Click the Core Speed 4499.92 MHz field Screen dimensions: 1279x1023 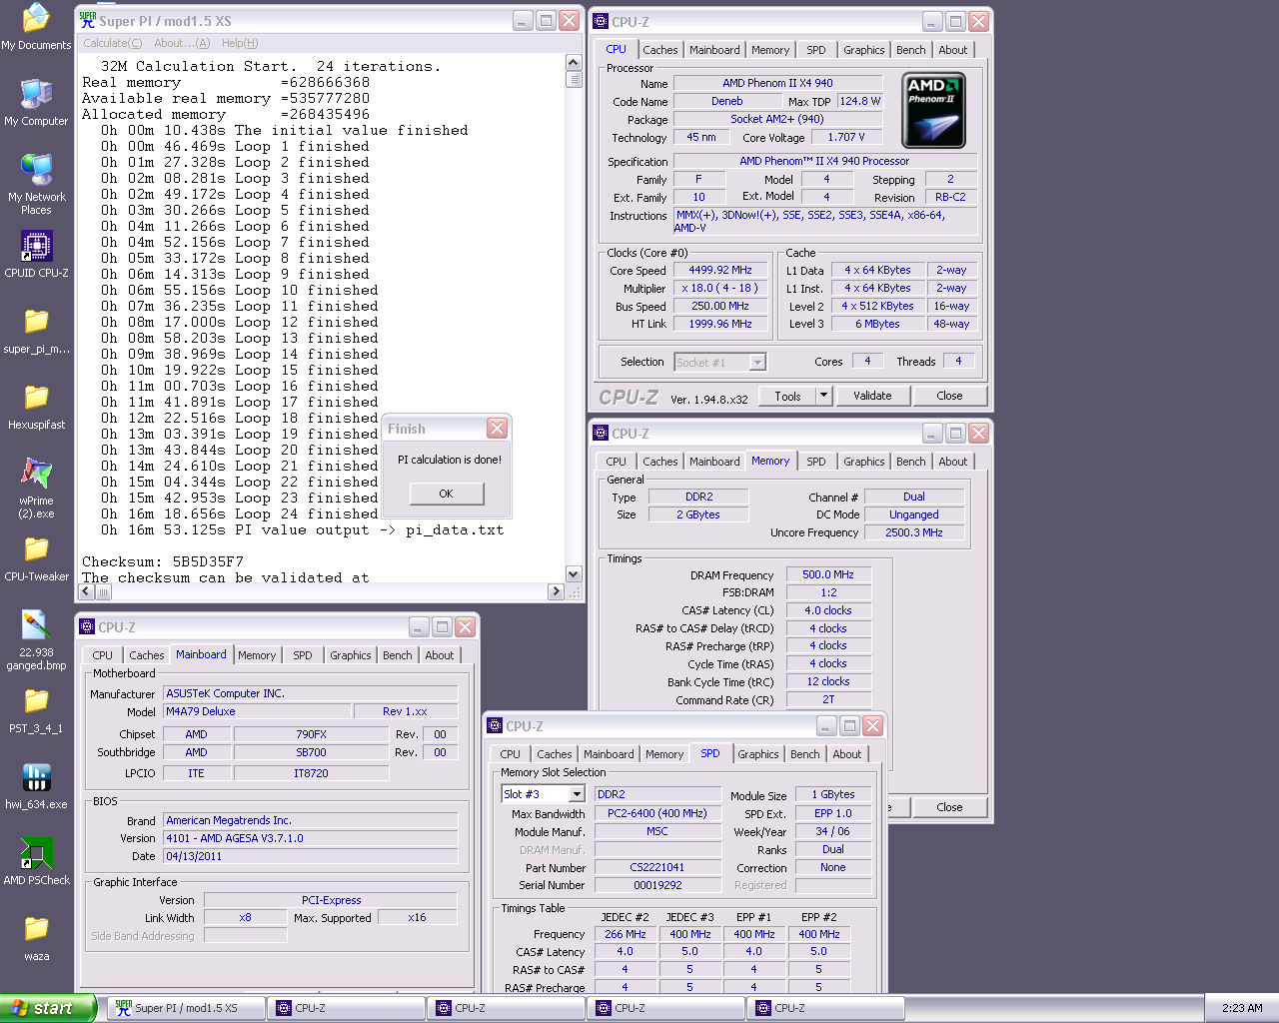pyautogui.click(x=720, y=270)
